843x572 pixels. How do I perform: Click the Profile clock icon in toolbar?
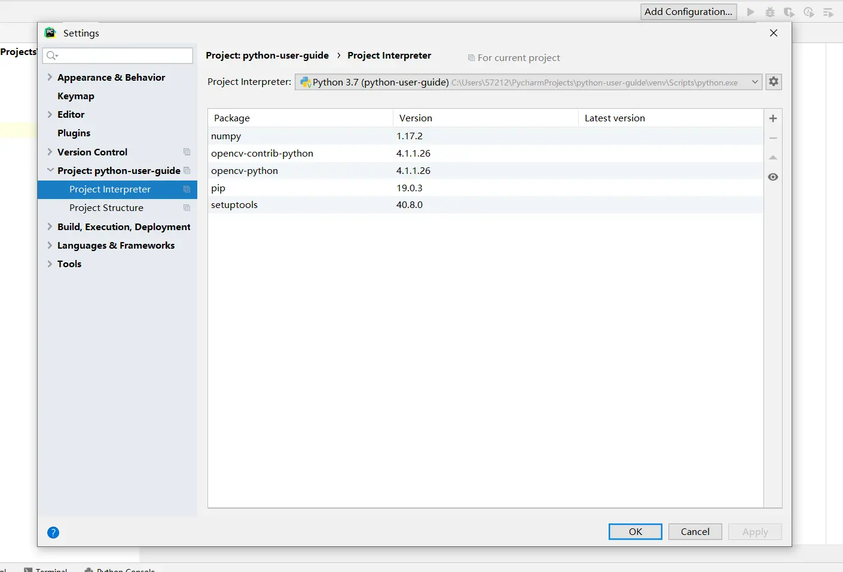tap(809, 12)
